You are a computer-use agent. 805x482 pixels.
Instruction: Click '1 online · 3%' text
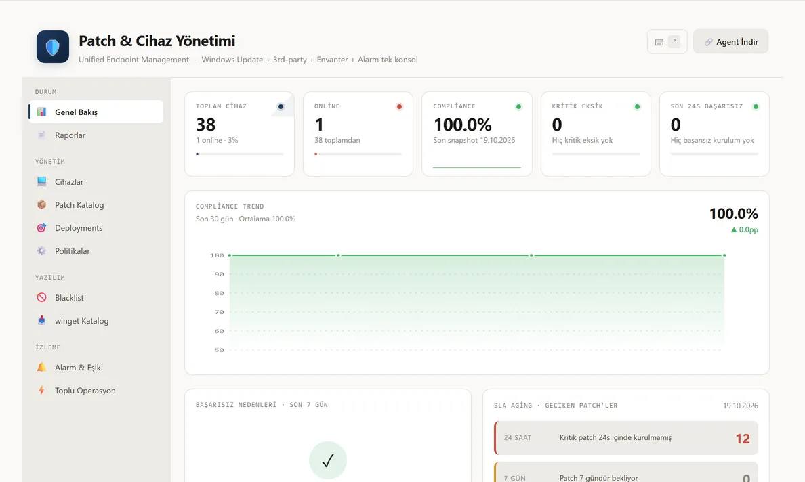(x=217, y=140)
